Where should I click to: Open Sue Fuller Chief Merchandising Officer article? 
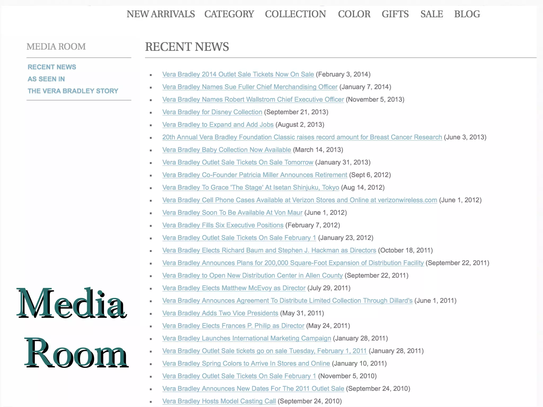(250, 87)
